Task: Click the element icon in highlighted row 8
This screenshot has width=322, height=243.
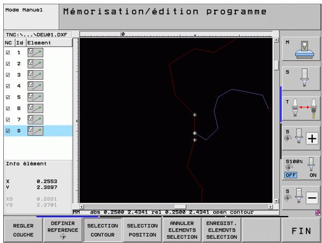Action: click(x=36, y=131)
